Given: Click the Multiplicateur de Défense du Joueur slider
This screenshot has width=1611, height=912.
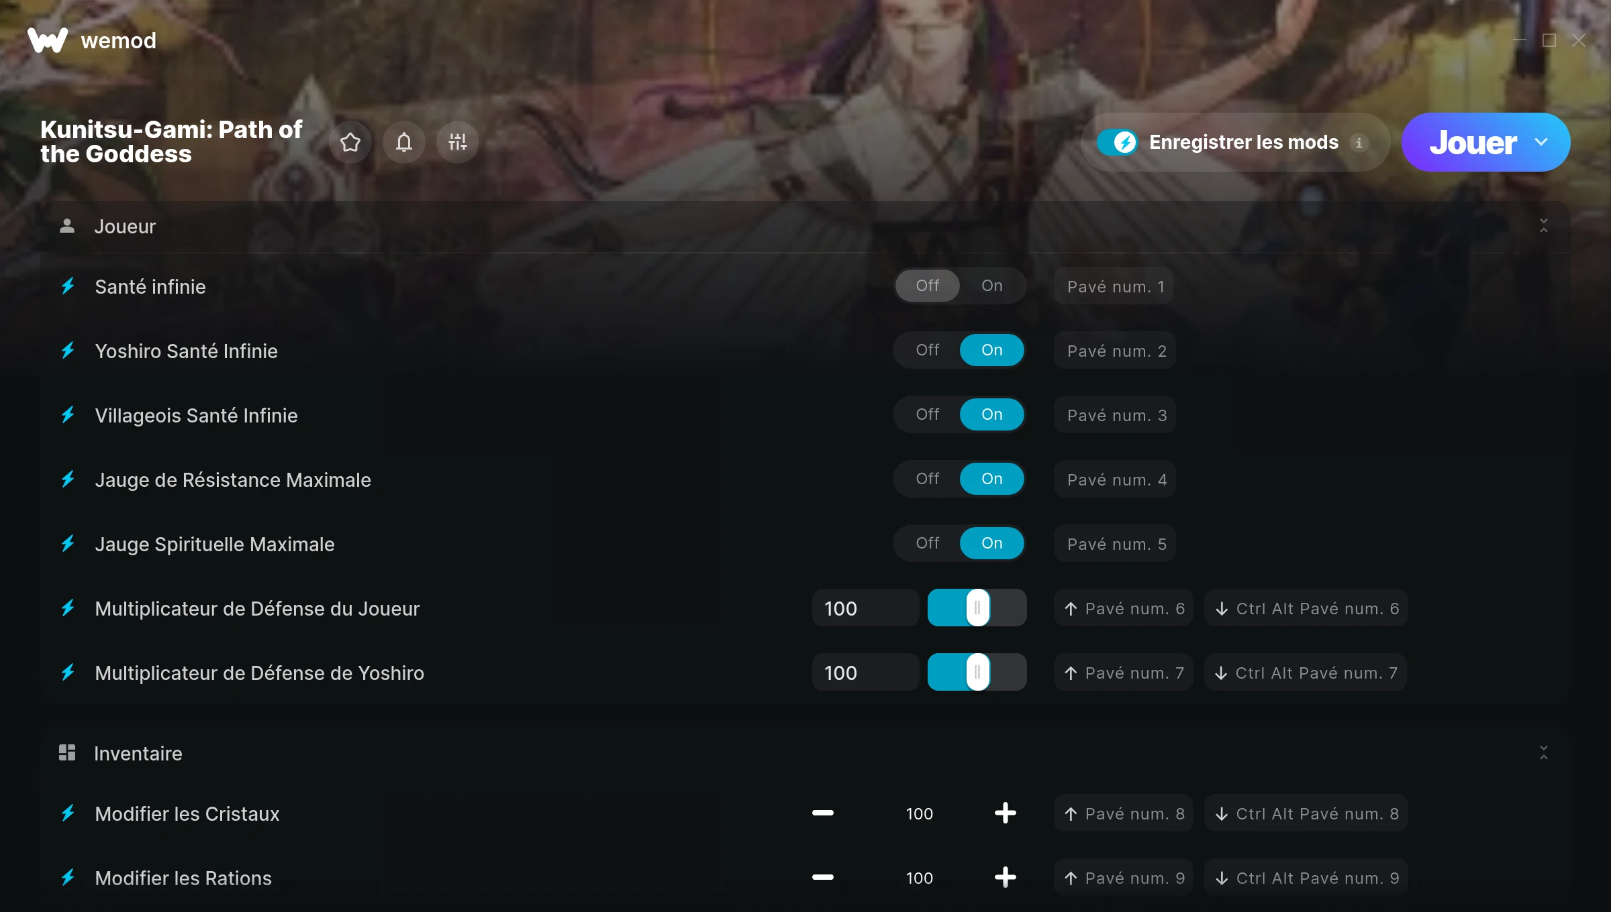Looking at the screenshot, I should coord(977,608).
